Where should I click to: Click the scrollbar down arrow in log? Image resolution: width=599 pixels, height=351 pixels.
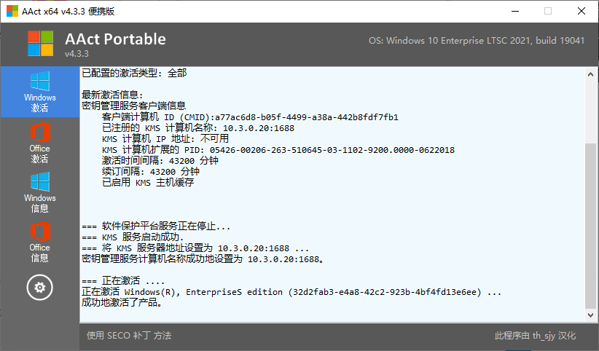tap(590, 315)
